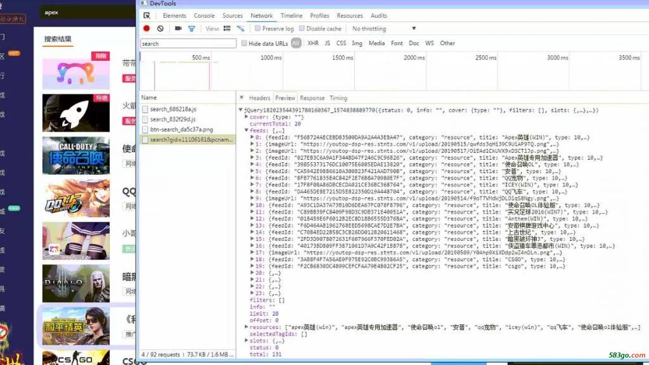
Task: Filter requests by Media type
Action: point(376,43)
